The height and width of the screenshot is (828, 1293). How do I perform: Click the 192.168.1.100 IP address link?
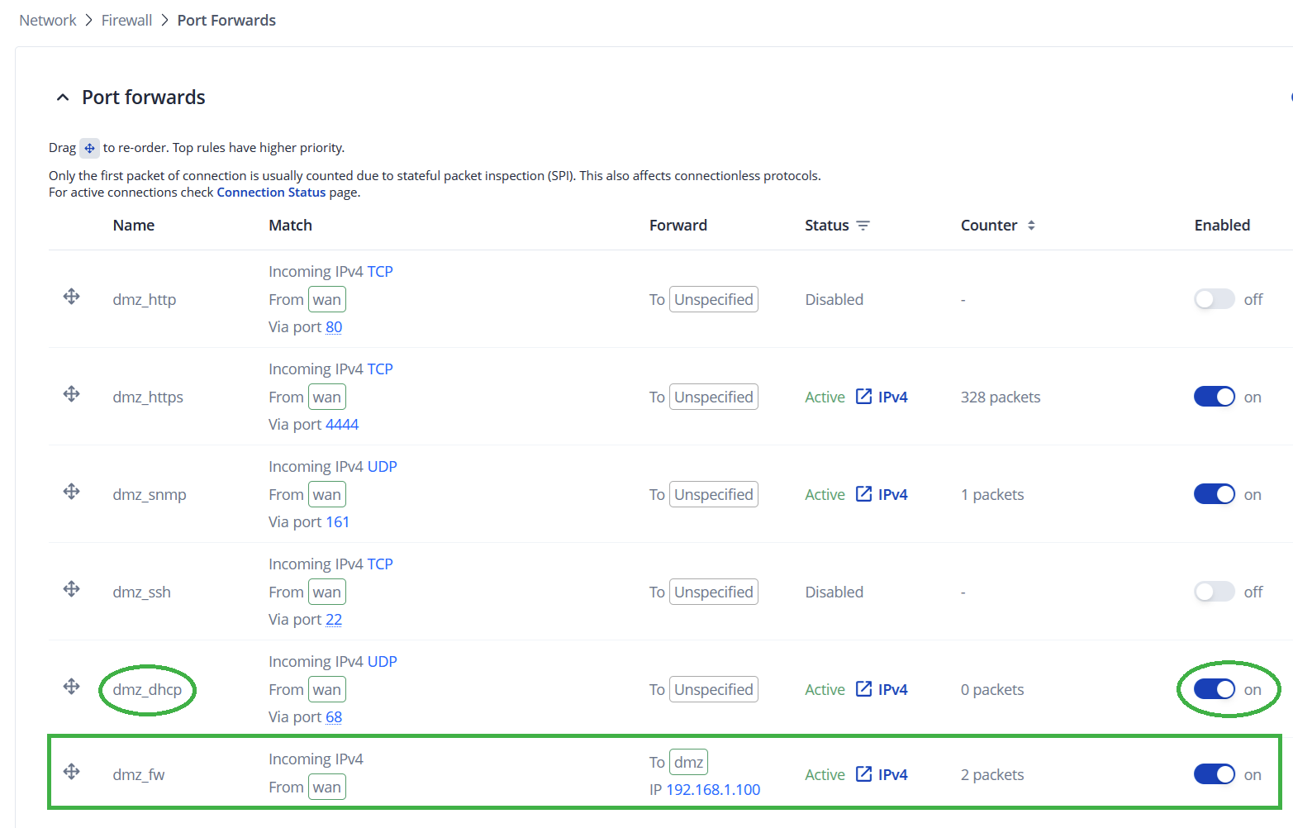tap(713, 790)
